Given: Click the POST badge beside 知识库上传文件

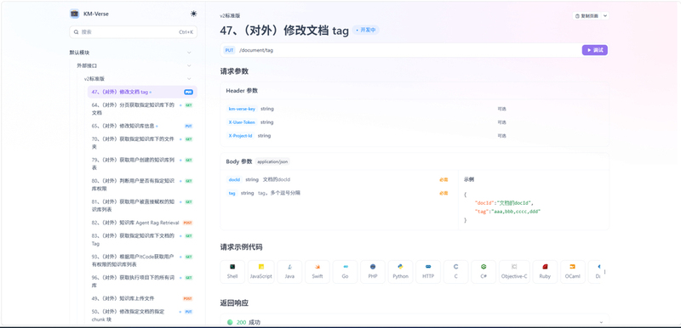Looking at the screenshot, I should pos(187,298).
